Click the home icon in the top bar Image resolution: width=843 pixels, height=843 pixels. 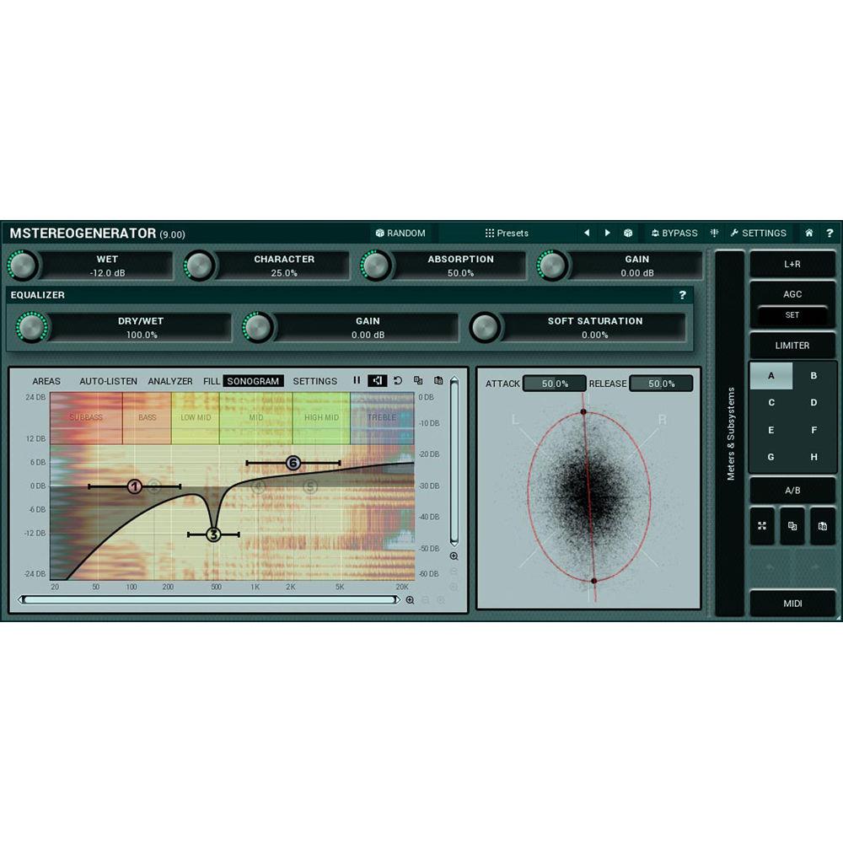click(808, 233)
